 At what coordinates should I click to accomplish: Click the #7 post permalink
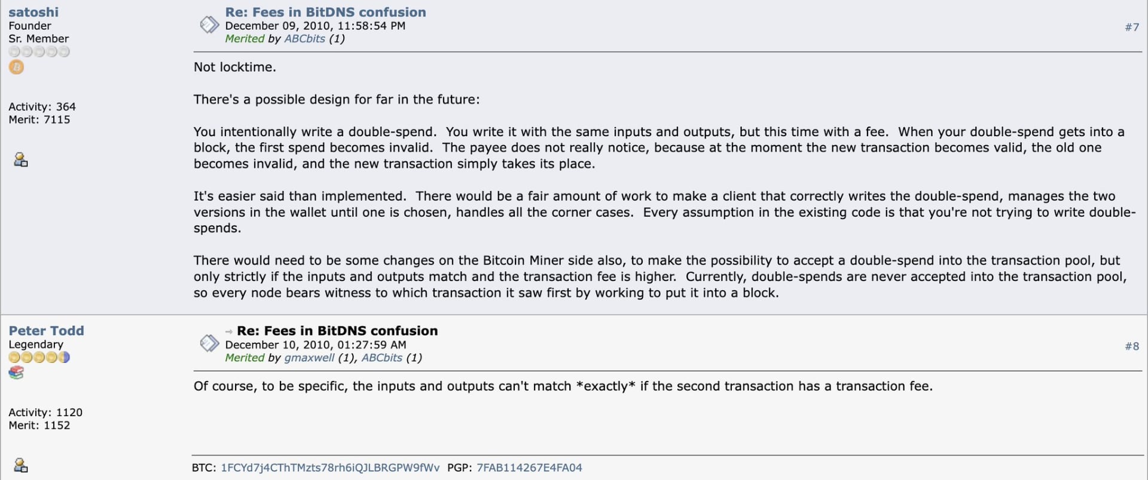pyautogui.click(x=1132, y=27)
